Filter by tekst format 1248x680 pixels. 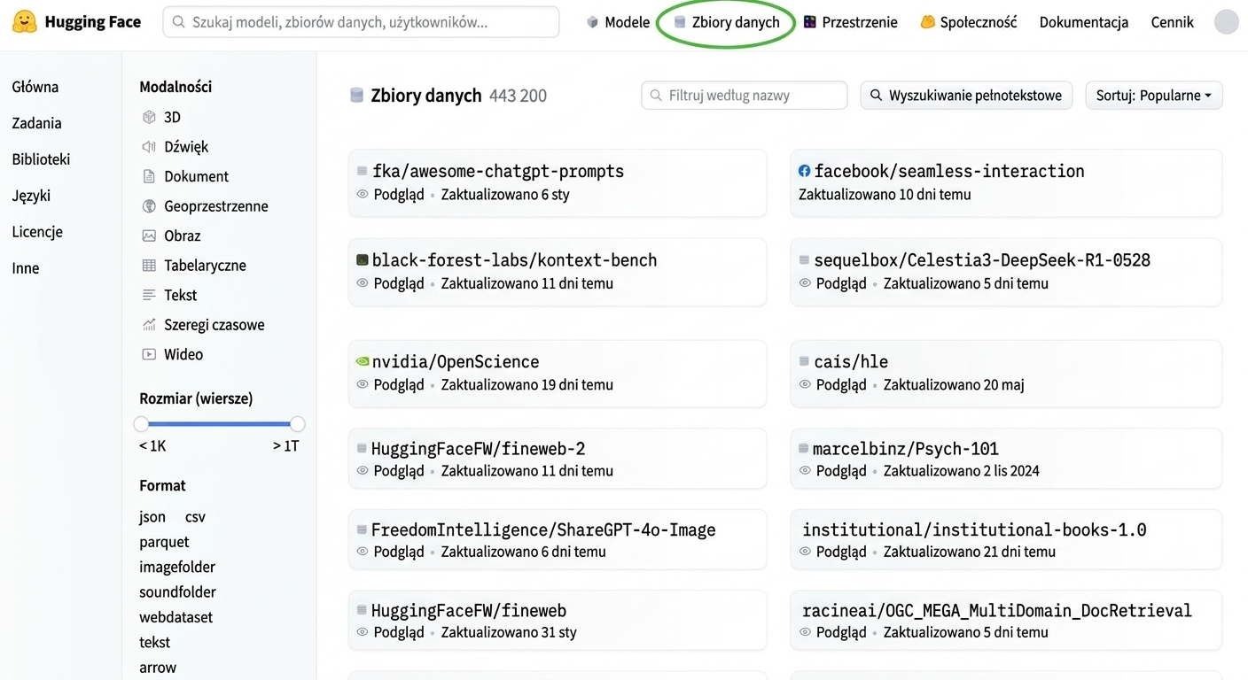(x=154, y=642)
